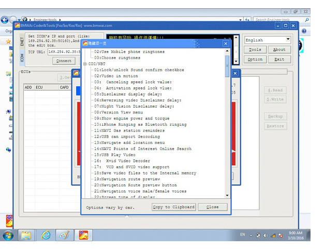Launch Internet Explorer from the taskbar
Screen dimensions: 324x250
pyautogui.click(x=46, y=236)
